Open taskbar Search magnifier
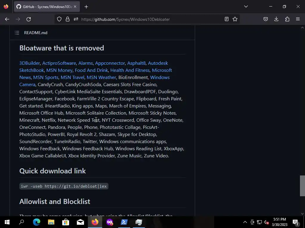 click(21, 222)
